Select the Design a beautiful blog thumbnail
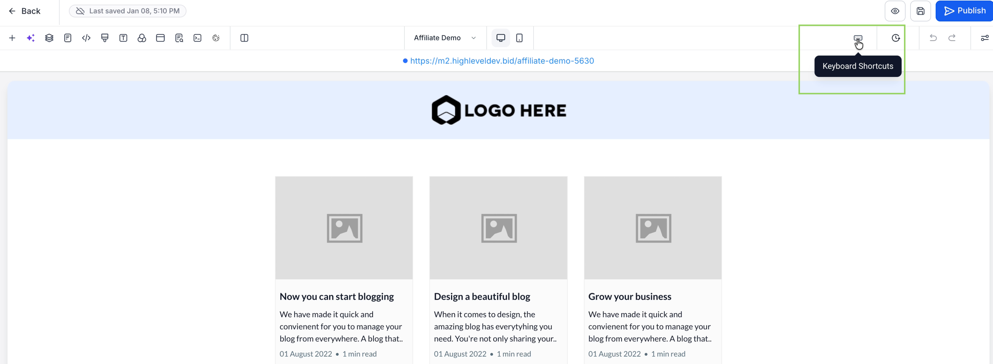The width and height of the screenshot is (993, 364). click(498, 228)
